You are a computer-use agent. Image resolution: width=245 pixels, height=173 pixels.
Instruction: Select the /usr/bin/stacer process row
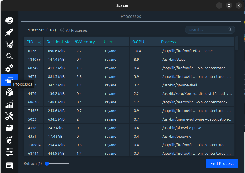point(129,60)
